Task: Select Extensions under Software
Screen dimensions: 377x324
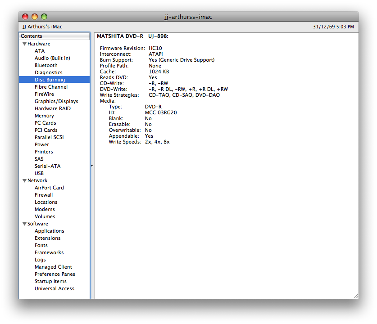Action: tap(47, 238)
